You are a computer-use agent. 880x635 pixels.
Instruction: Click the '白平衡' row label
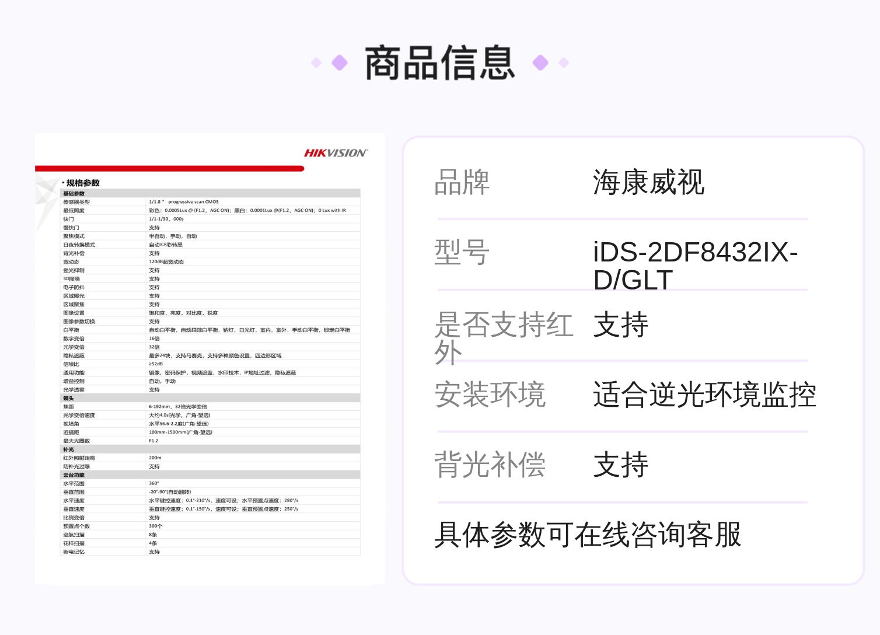[x=71, y=330]
